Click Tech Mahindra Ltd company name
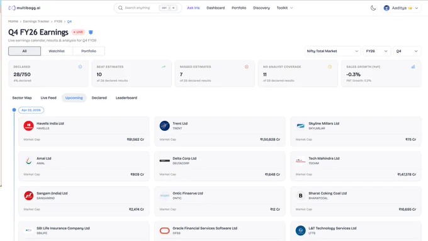 click(x=324, y=159)
